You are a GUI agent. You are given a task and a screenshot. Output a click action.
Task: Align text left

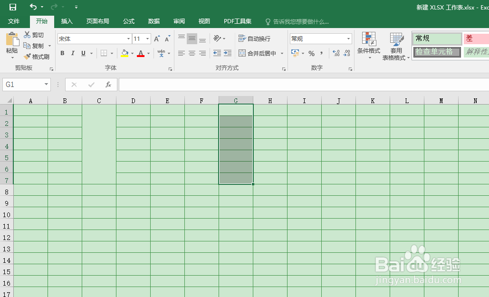pos(182,53)
